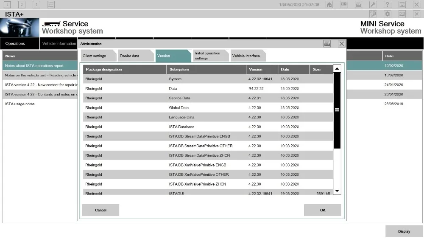Open news ISTA version 4.22 - Contents and notes
424x239 pixels.
(41, 94)
